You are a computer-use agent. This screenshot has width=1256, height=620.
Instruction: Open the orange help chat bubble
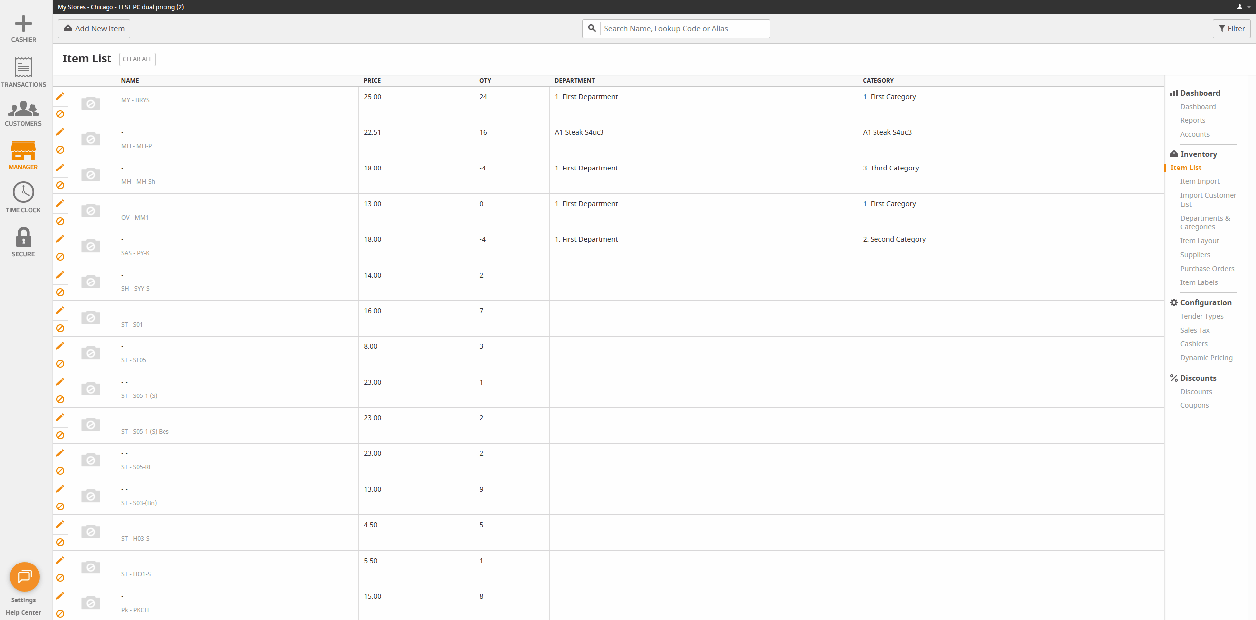[x=24, y=576]
